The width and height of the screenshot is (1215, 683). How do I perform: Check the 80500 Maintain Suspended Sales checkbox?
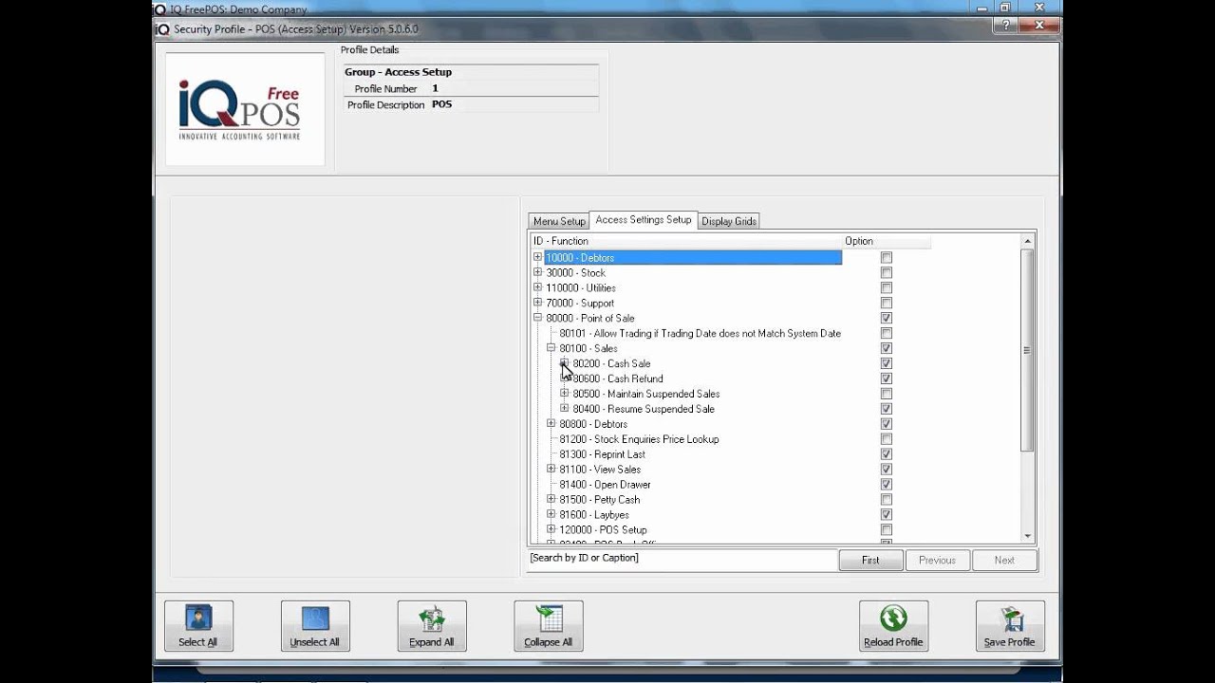[x=887, y=395]
